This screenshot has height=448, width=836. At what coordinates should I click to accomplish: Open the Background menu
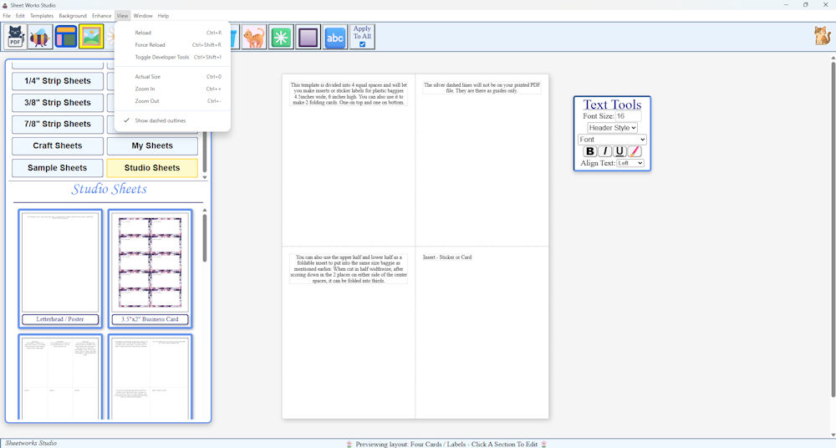73,16
